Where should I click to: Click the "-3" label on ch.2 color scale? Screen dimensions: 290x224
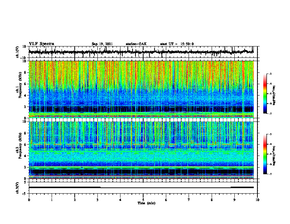pyautogui.click(x=270, y=134)
